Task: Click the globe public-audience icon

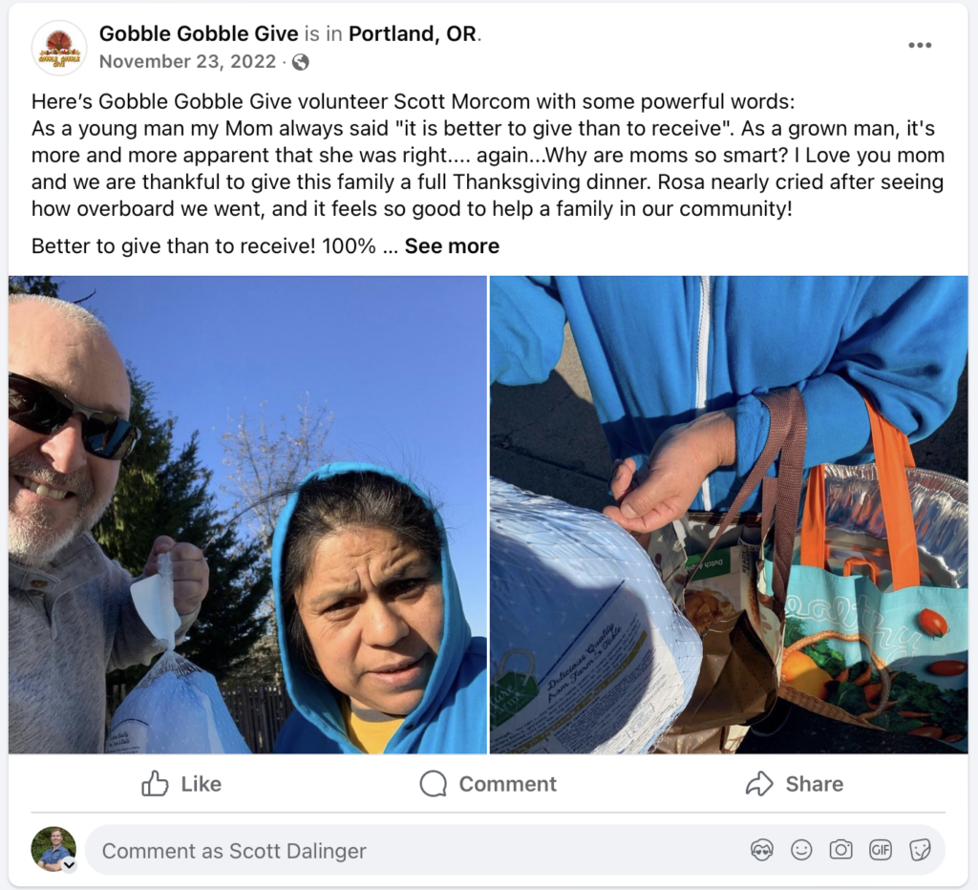Action: click(301, 62)
